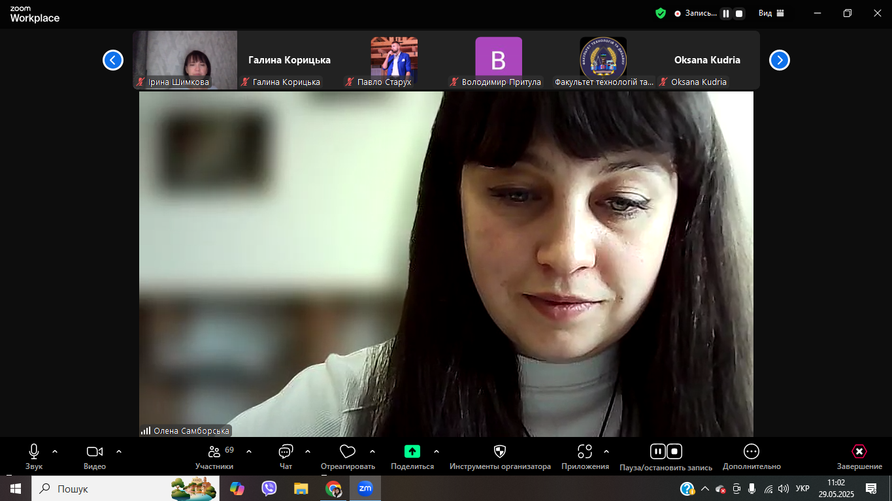This screenshot has width=892, height=501.
Task: Click the Отреагировать heart icon
Action: click(x=346, y=451)
